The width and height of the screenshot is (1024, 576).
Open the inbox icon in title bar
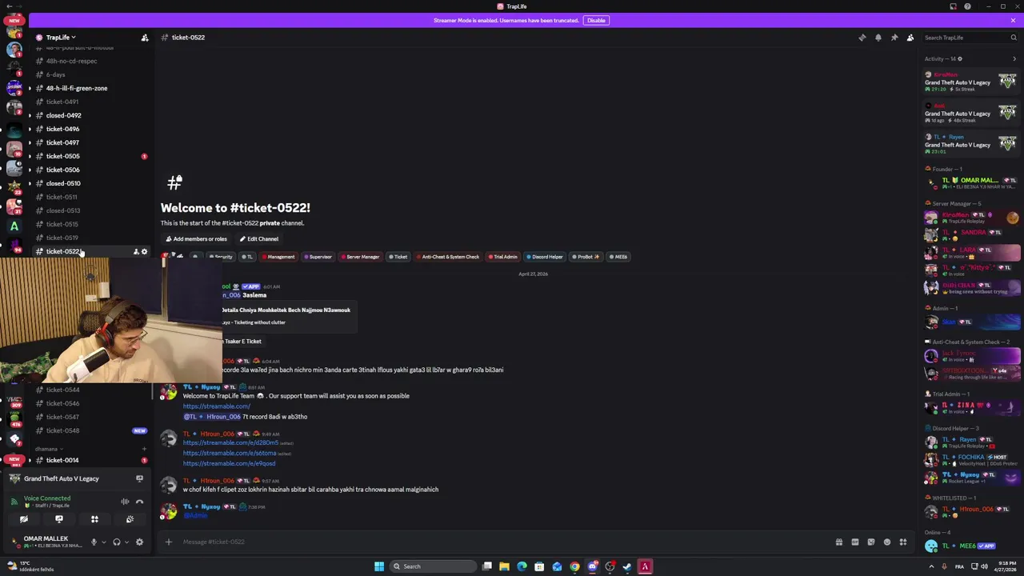pos(953,6)
